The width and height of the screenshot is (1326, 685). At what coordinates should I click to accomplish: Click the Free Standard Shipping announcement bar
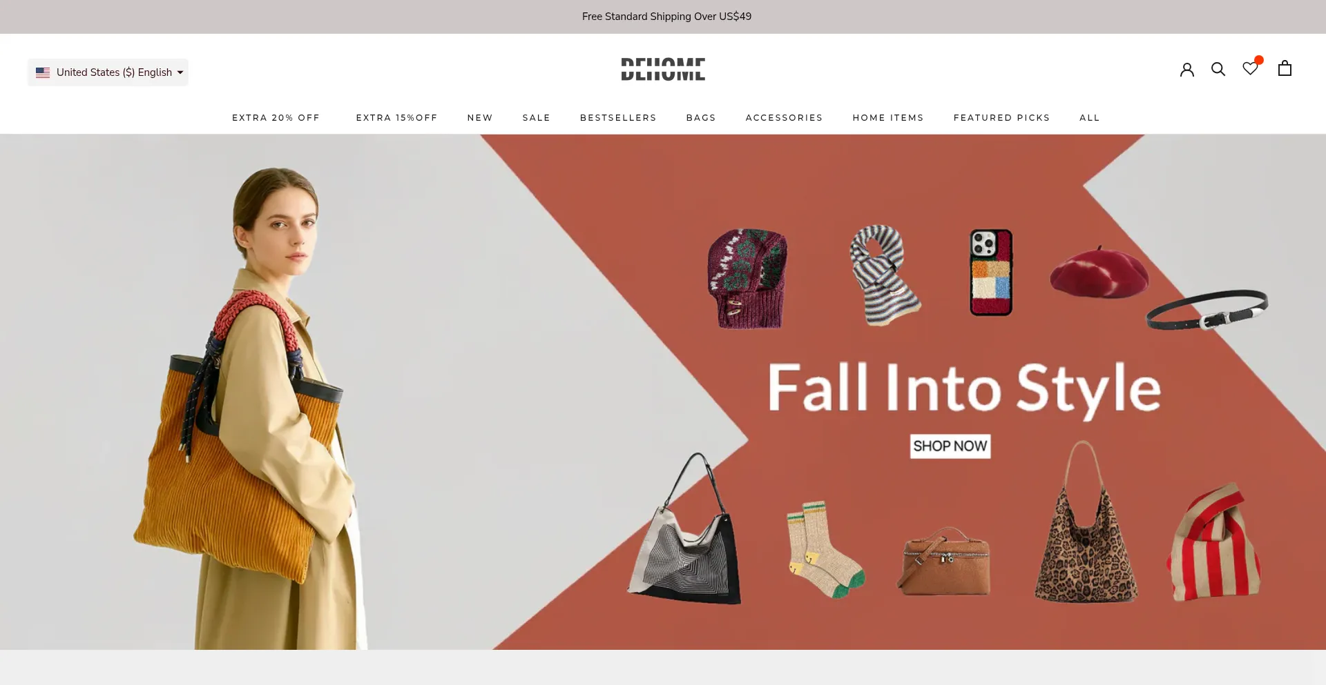pos(663,17)
